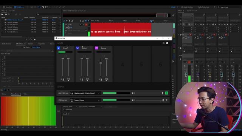
Task: Click the purple Browser channel icon
Action: (x=97, y=48)
